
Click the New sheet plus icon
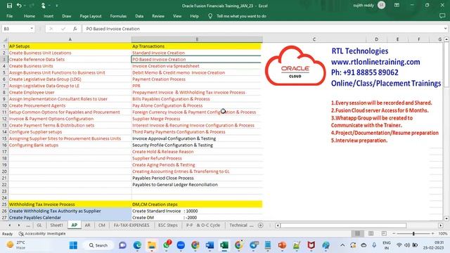[x=261, y=226]
